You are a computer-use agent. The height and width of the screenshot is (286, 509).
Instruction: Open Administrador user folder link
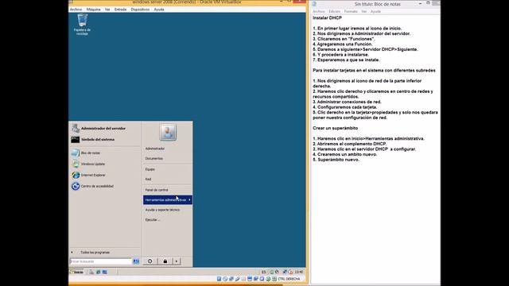coord(155,149)
